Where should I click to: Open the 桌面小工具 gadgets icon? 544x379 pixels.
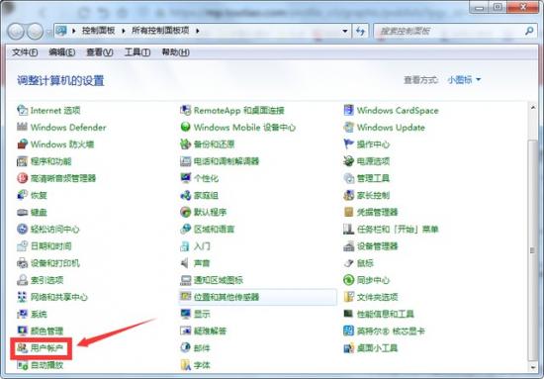pyautogui.click(x=349, y=348)
